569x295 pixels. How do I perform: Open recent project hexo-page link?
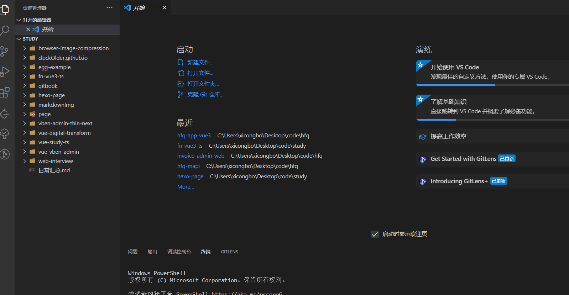pos(190,177)
